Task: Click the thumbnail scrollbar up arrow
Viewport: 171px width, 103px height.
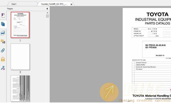Action: click(x=47, y=13)
